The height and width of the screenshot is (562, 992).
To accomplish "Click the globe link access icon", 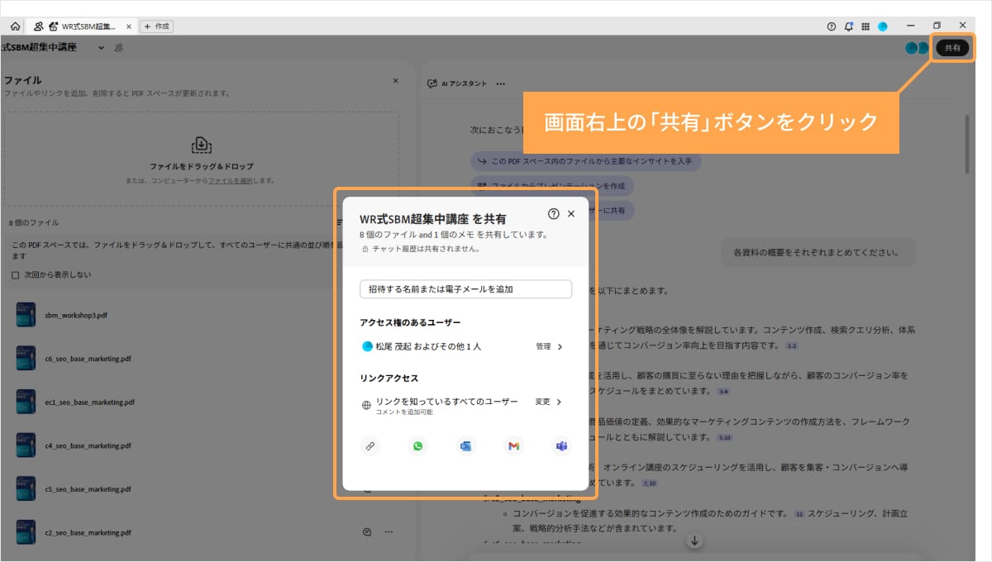I will tap(367, 405).
